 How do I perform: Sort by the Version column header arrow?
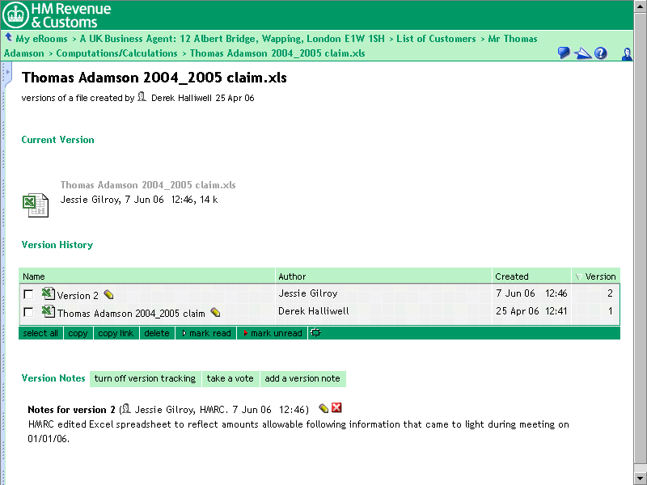(x=577, y=276)
